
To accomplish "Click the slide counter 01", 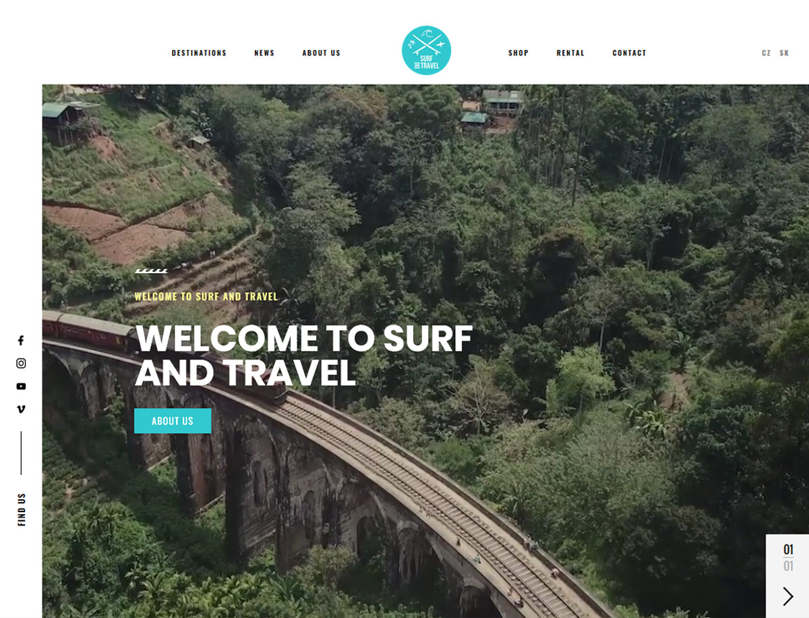I will pos(788,550).
